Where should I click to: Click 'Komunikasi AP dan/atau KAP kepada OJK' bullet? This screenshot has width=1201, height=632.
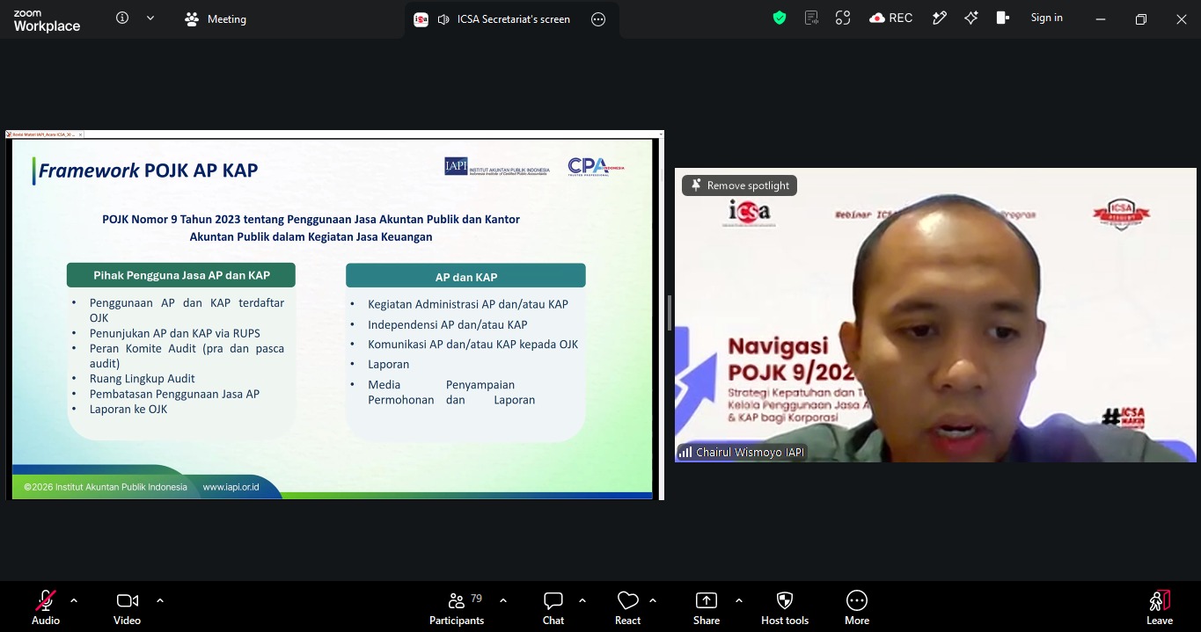[473, 345]
